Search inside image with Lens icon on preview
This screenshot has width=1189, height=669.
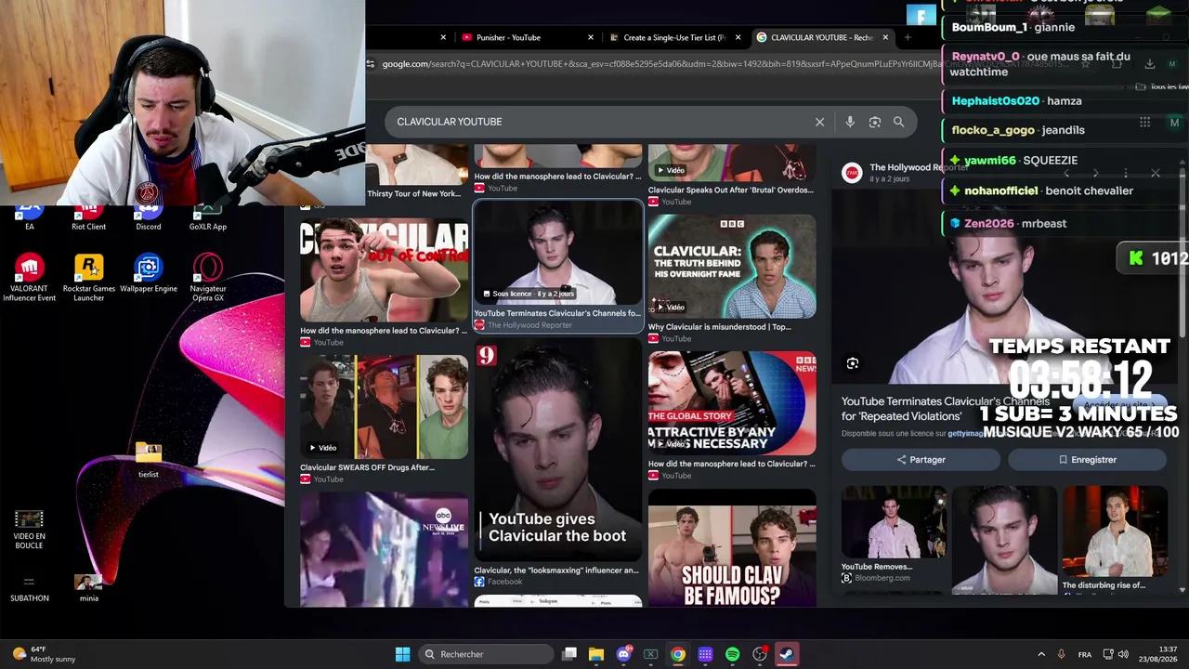[x=853, y=363]
